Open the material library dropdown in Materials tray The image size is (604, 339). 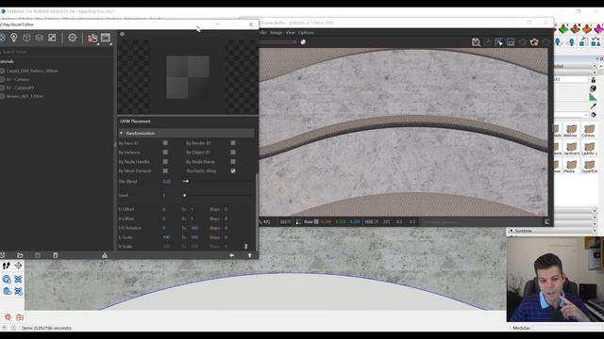point(569,115)
